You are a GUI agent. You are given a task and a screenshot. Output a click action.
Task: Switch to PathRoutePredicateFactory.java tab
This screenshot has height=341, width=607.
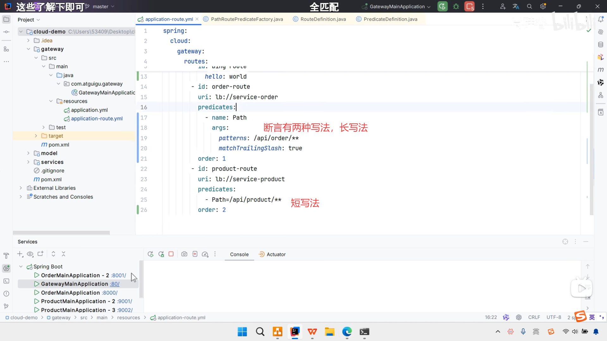point(247,19)
